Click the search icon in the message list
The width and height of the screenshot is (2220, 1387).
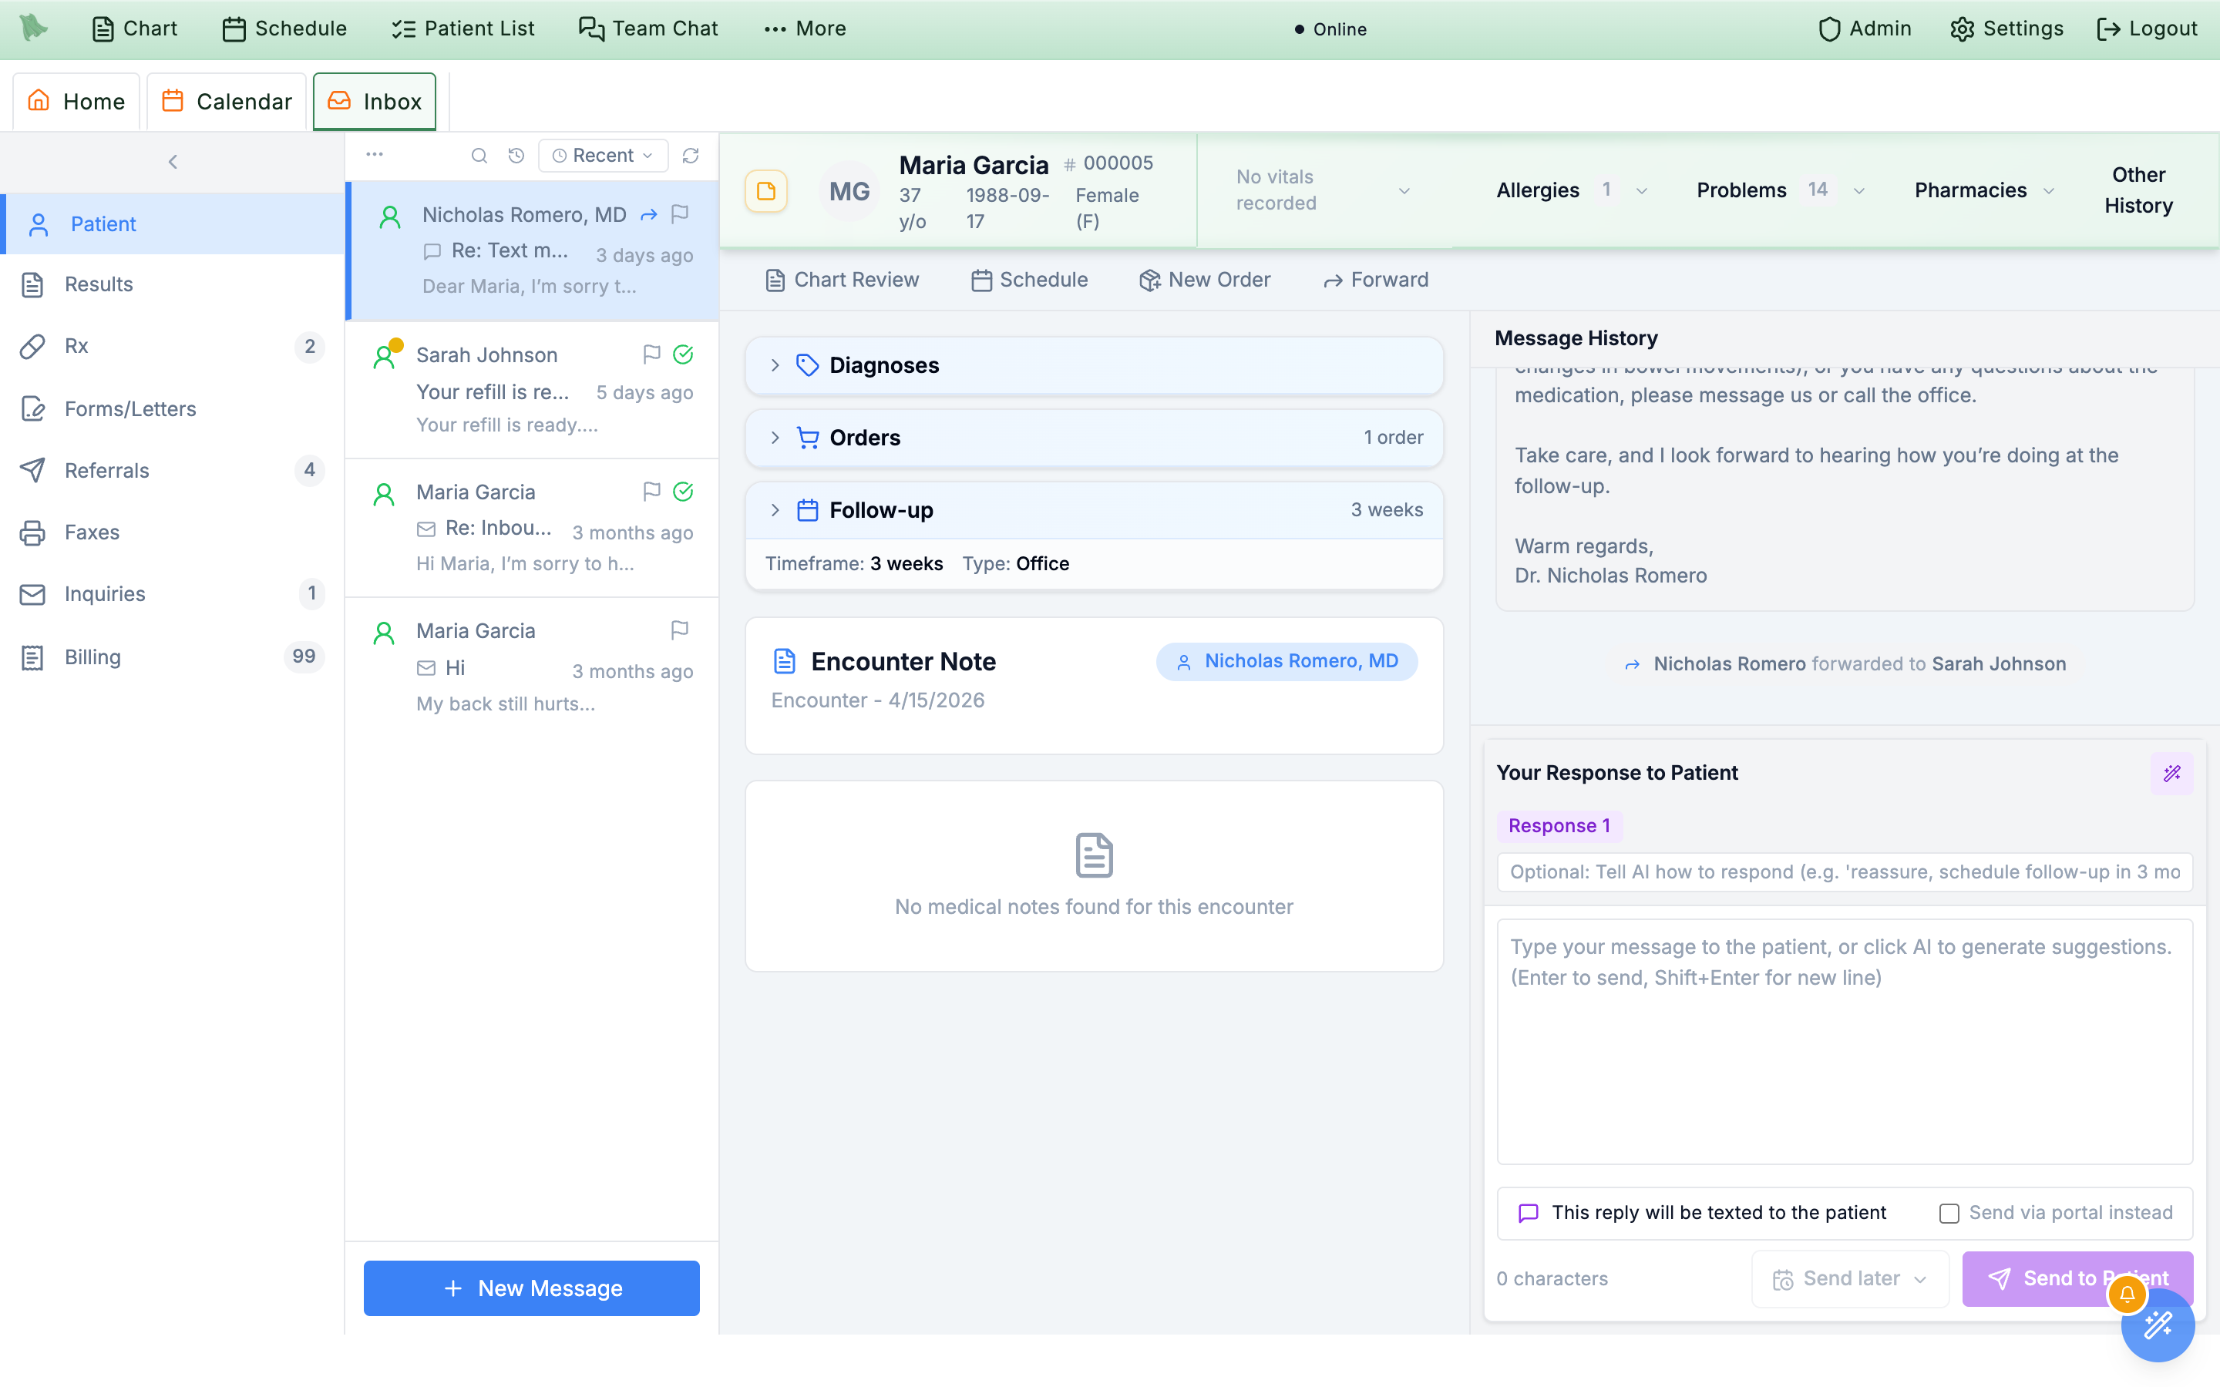pos(479,156)
